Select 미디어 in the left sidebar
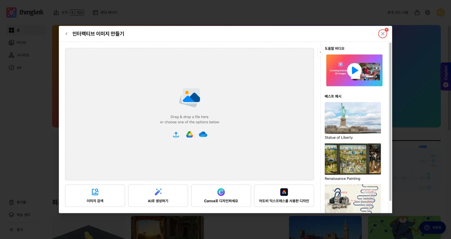Screen dimensions: 451x239 (x=25, y=43)
